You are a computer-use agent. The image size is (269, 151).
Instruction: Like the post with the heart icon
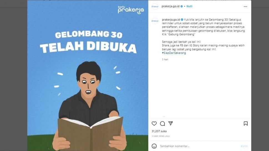click(154, 124)
